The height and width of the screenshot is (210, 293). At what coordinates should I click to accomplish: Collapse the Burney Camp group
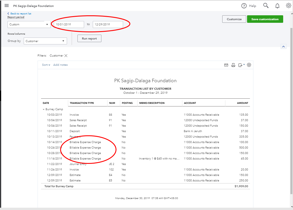(x=44, y=110)
